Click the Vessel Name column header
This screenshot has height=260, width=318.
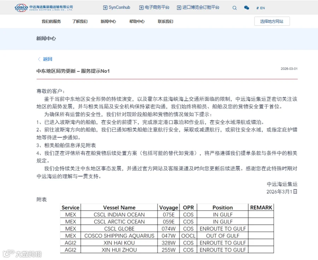tap(119, 207)
